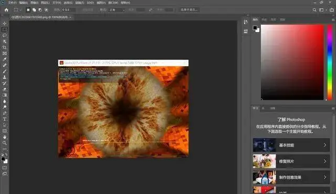336x194 pixels.
Task: Pick a color in the color field
Action: tap(292, 62)
